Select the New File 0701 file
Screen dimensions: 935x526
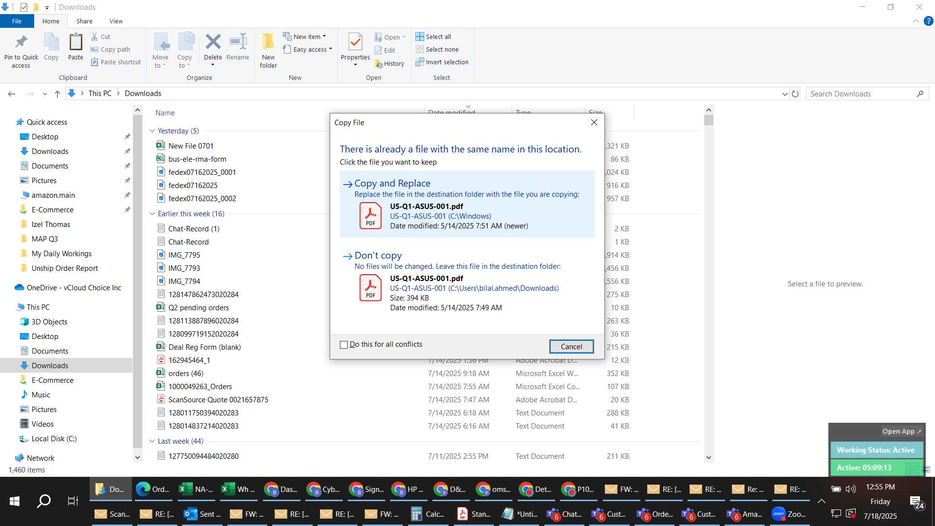pyautogui.click(x=191, y=146)
